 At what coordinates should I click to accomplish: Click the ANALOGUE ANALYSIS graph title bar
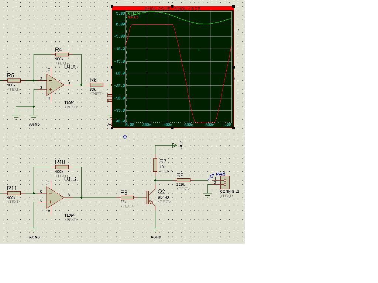point(173,8)
